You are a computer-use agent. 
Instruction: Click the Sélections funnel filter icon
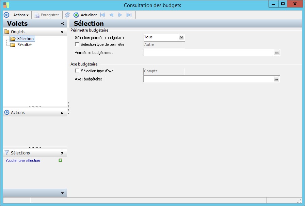pyautogui.click(x=6, y=153)
